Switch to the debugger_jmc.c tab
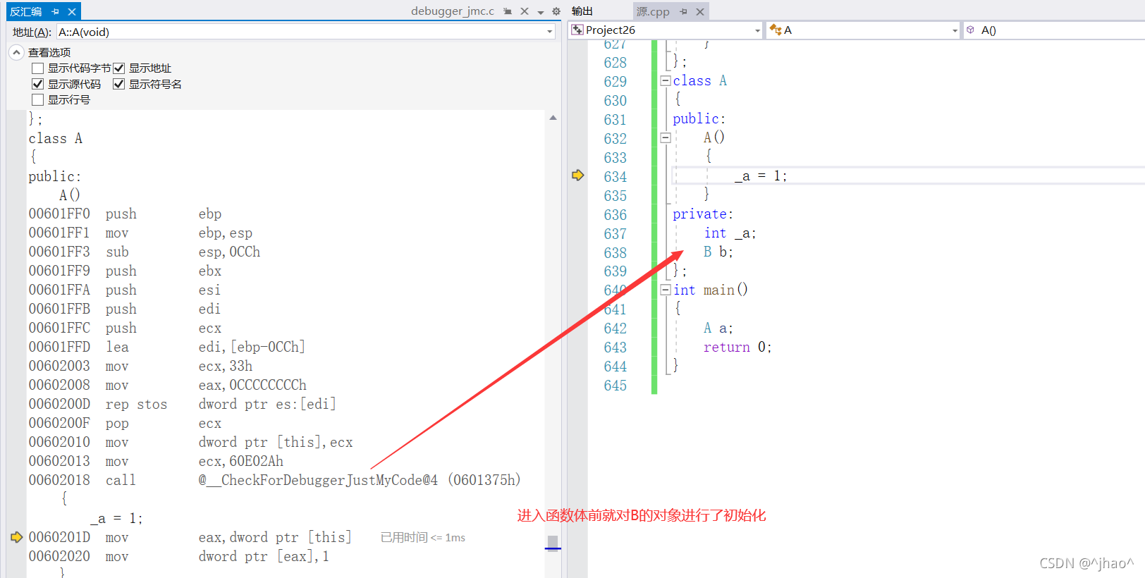This screenshot has height=578, width=1145. [x=453, y=11]
